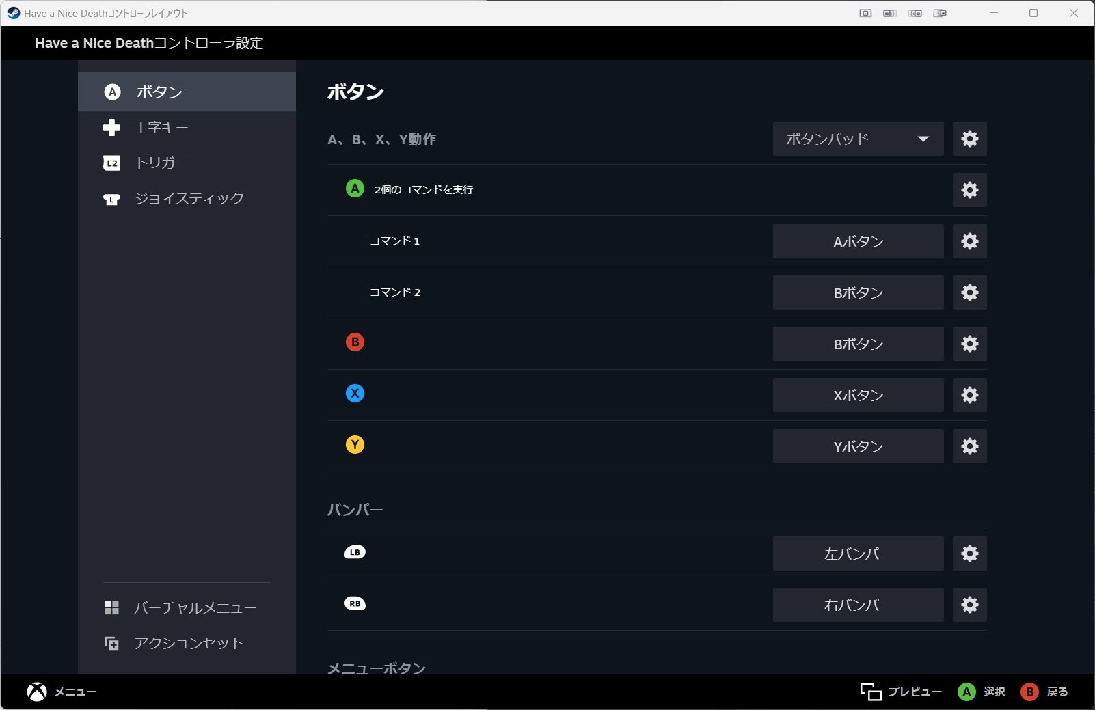Open gear for 2個のコマンドを実行 row
This screenshot has height=710, width=1095.
(969, 190)
